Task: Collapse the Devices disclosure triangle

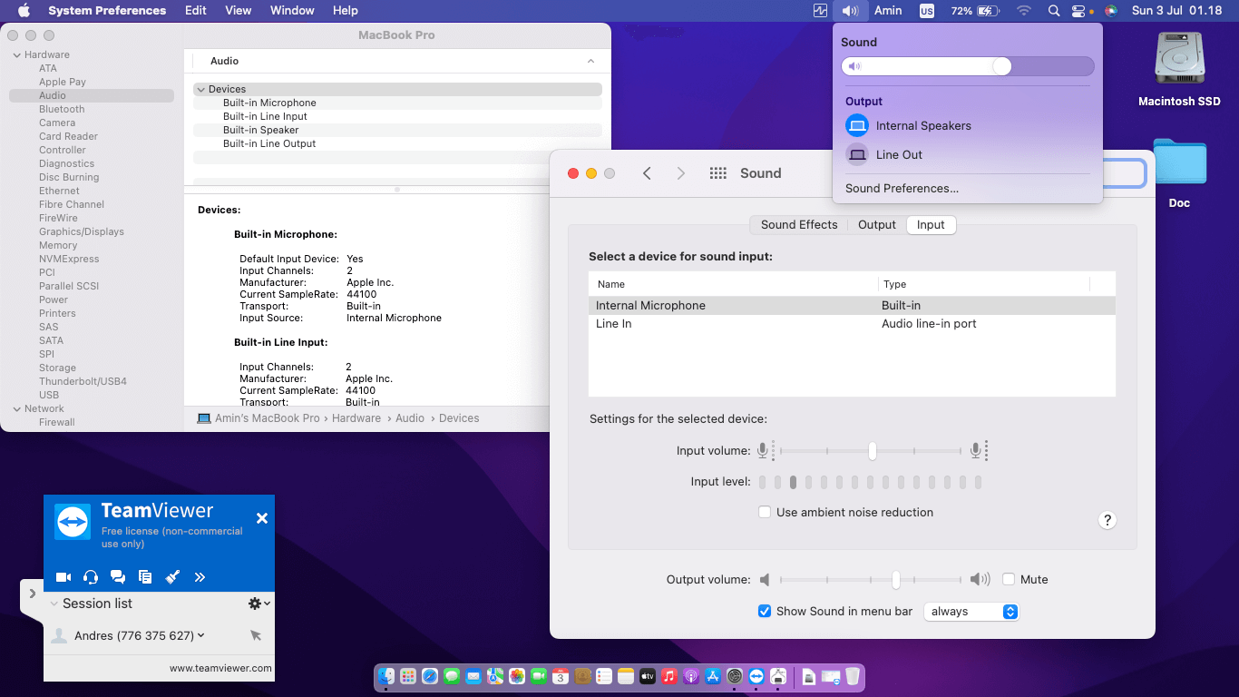Action: click(200, 90)
